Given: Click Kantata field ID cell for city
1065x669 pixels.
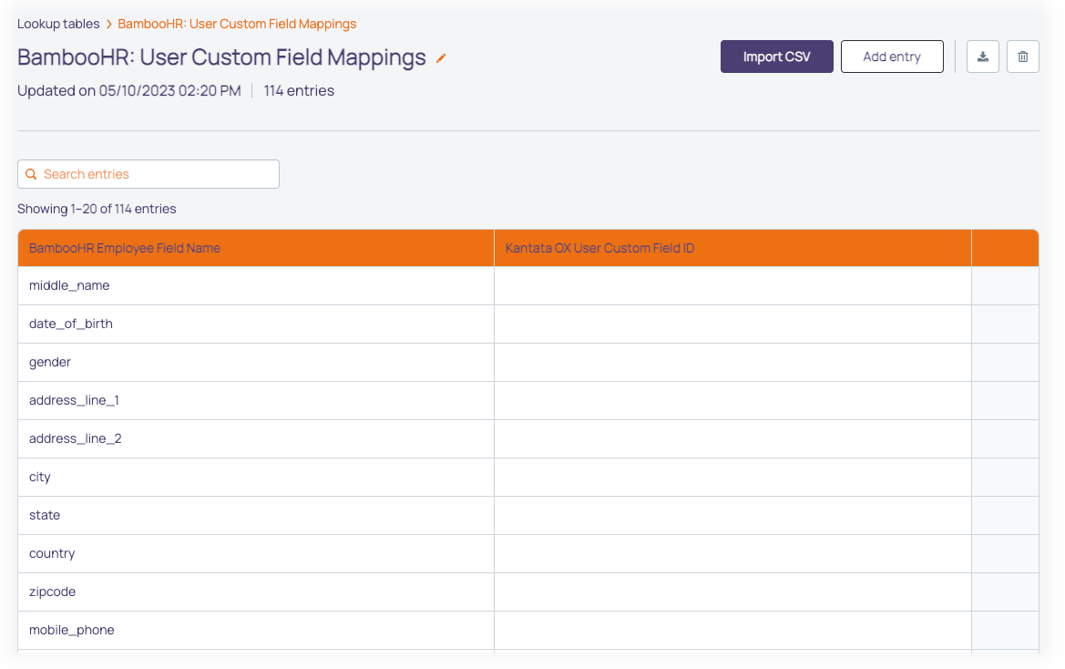Looking at the screenshot, I should coord(732,477).
